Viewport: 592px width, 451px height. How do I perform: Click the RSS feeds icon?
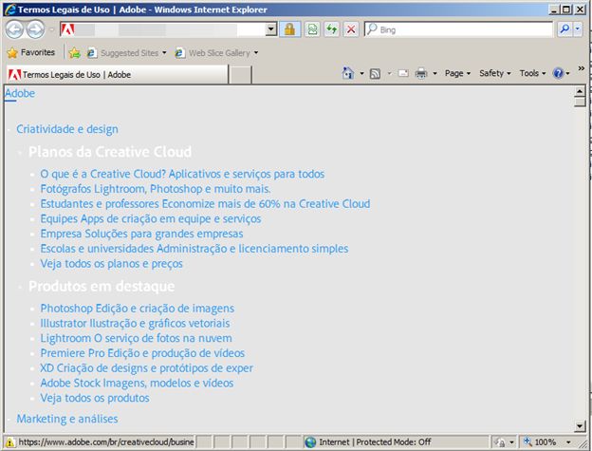376,73
